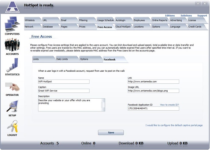Switch to the Whitelists tab

32,20
